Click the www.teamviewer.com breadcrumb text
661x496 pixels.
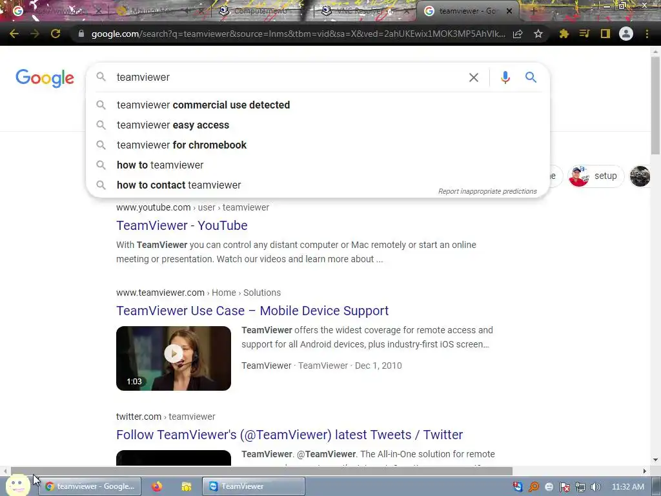coord(160,293)
